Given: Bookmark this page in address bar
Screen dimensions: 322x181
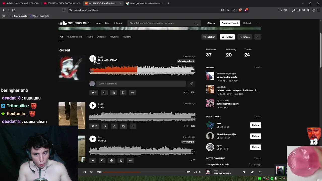Looking at the screenshot, I should 64,10.
